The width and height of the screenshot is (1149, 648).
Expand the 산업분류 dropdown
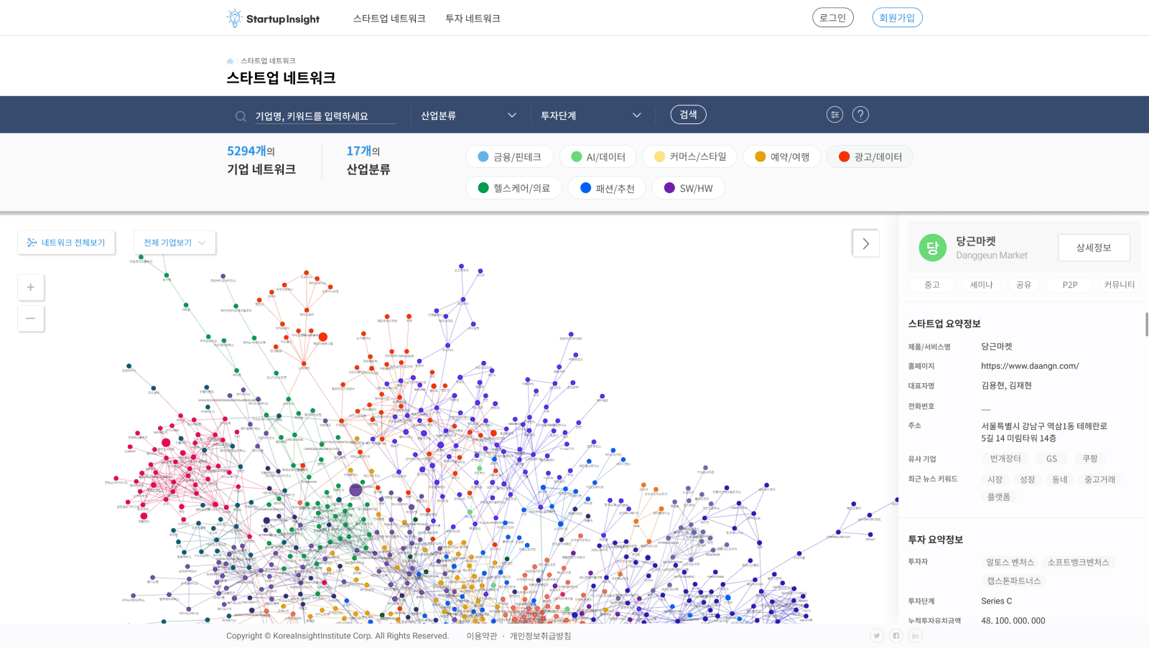pos(468,116)
